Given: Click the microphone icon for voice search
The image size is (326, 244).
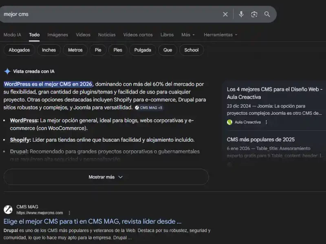Looking at the screenshot, I should [241, 14].
